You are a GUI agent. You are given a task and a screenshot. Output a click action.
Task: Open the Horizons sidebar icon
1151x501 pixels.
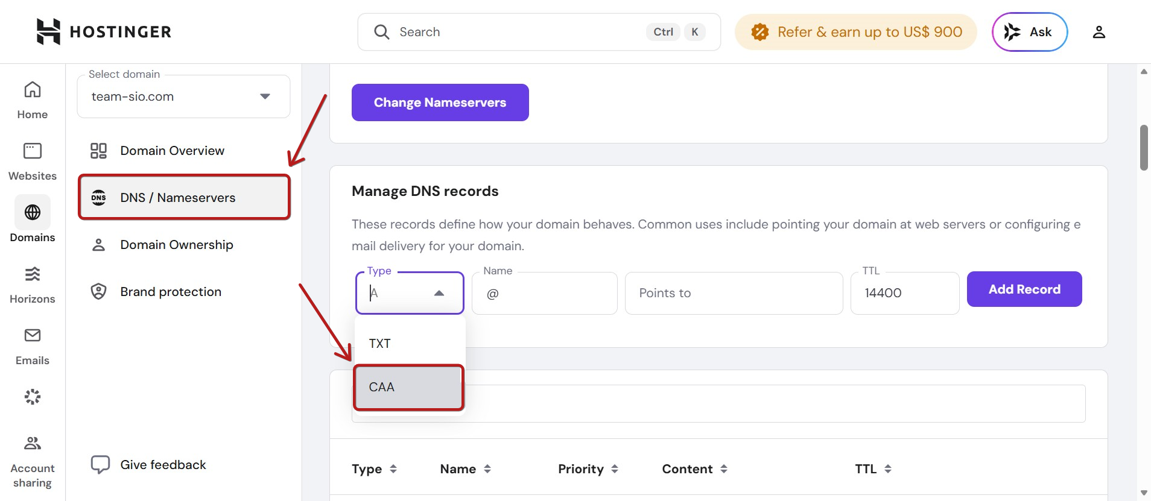click(33, 285)
